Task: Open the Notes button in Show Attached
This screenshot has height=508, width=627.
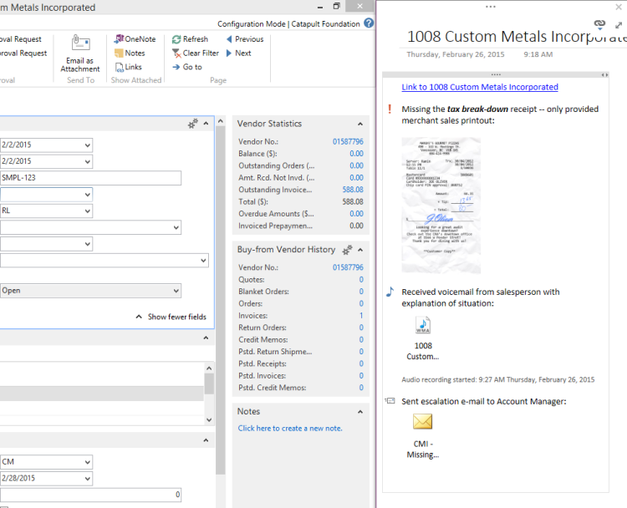Action: 130,53
